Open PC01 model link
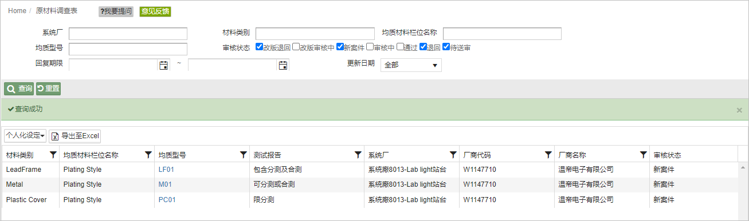 click(167, 200)
